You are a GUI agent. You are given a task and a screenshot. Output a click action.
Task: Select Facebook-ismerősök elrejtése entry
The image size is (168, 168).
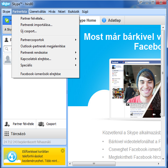click(x=46, y=74)
